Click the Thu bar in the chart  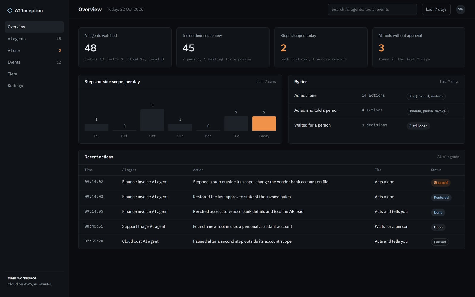point(96,127)
